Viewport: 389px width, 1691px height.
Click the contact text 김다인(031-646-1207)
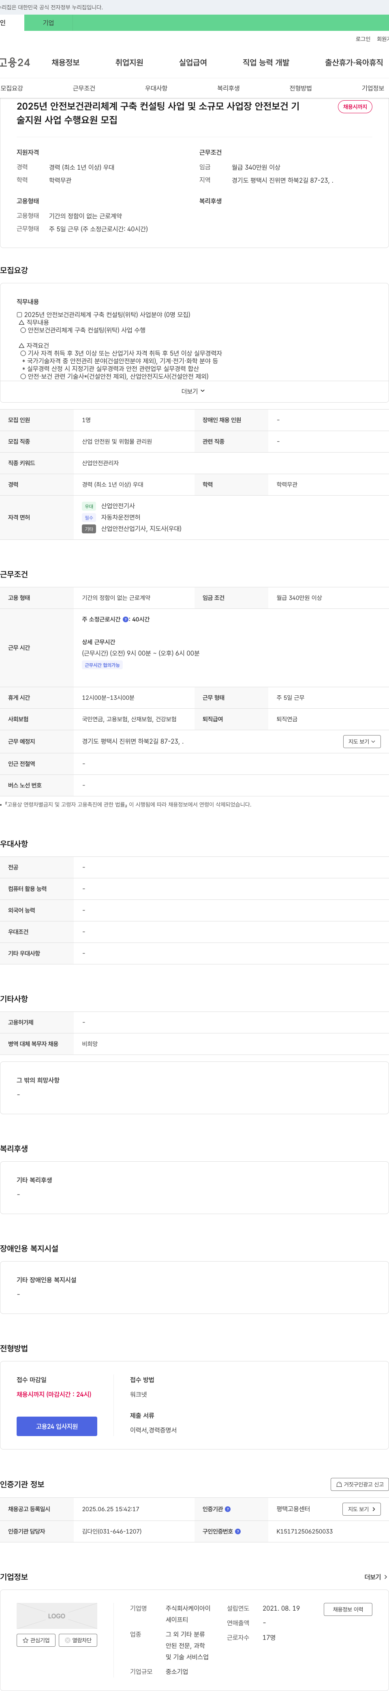pos(111,1531)
